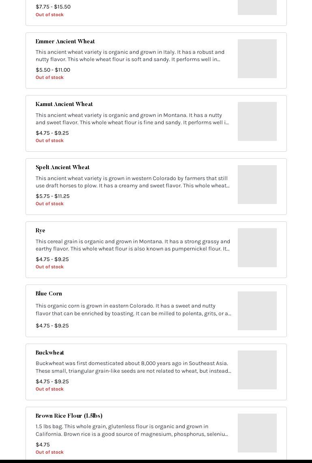Click the Rye product image placeholder

pyautogui.click(x=257, y=248)
